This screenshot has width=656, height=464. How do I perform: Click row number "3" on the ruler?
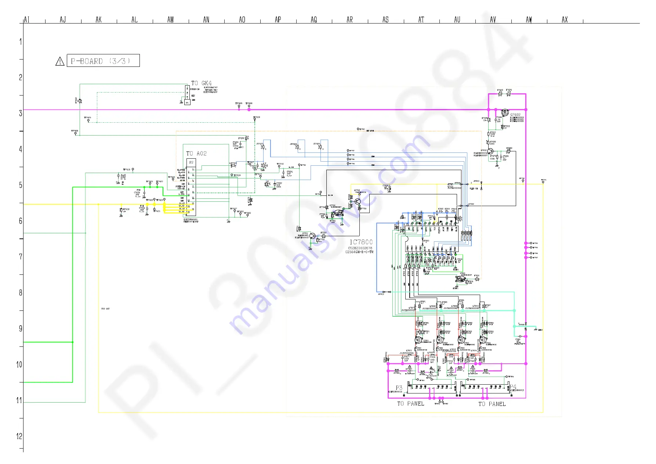click(21, 113)
